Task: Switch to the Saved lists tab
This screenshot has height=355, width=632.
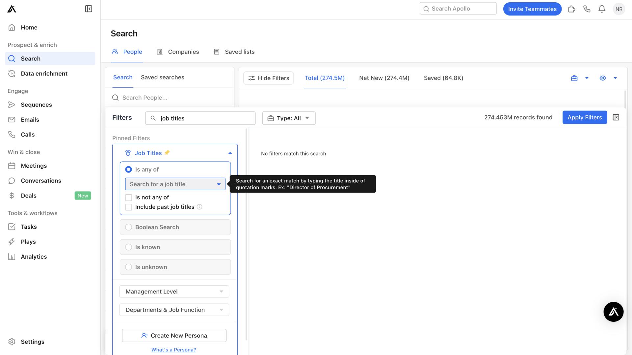Action: click(x=234, y=52)
